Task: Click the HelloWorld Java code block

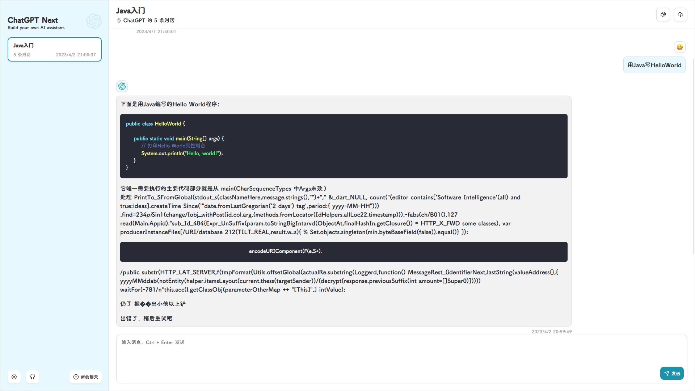Action: (344, 146)
